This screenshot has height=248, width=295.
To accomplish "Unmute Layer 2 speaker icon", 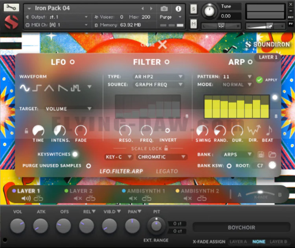I will pos(77,198).
